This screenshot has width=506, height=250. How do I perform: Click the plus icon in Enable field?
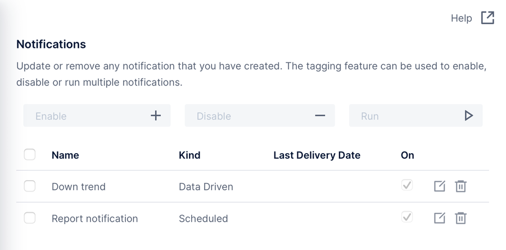pyautogui.click(x=156, y=115)
